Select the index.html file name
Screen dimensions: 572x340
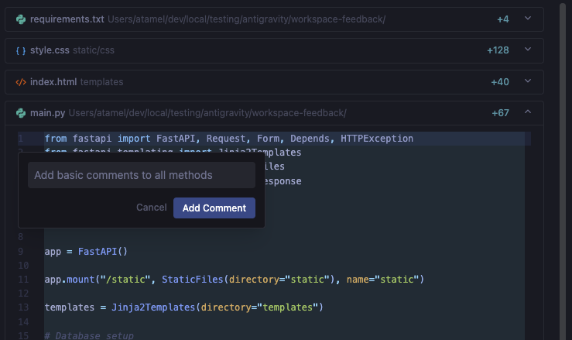(53, 82)
